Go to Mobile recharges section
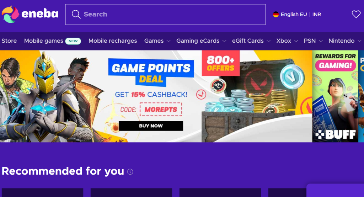 (113, 41)
